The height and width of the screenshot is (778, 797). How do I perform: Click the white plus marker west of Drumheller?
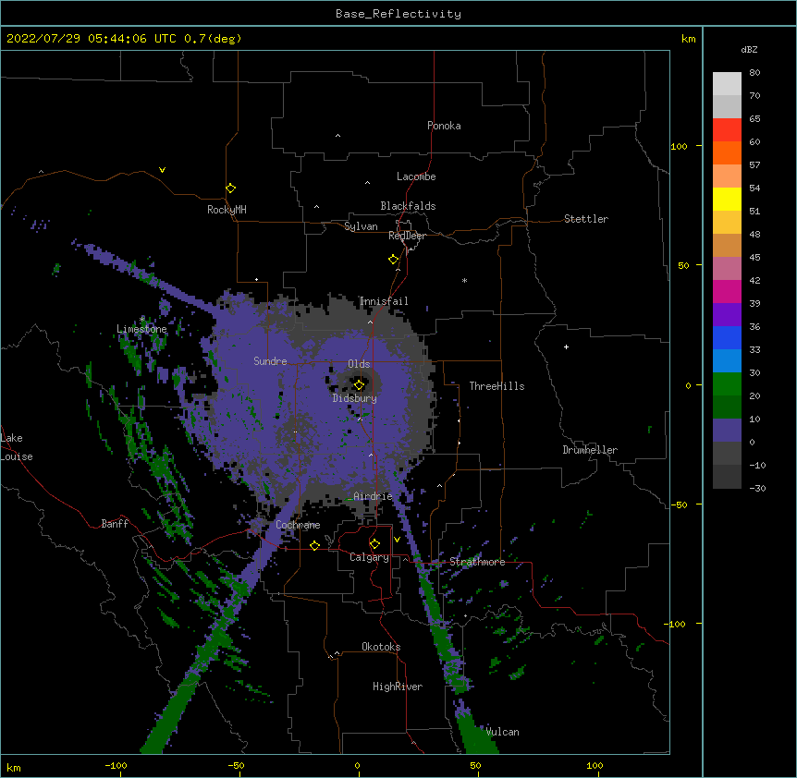(566, 346)
